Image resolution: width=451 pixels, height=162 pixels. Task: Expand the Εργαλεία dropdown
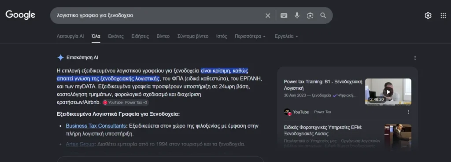(x=286, y=36)
